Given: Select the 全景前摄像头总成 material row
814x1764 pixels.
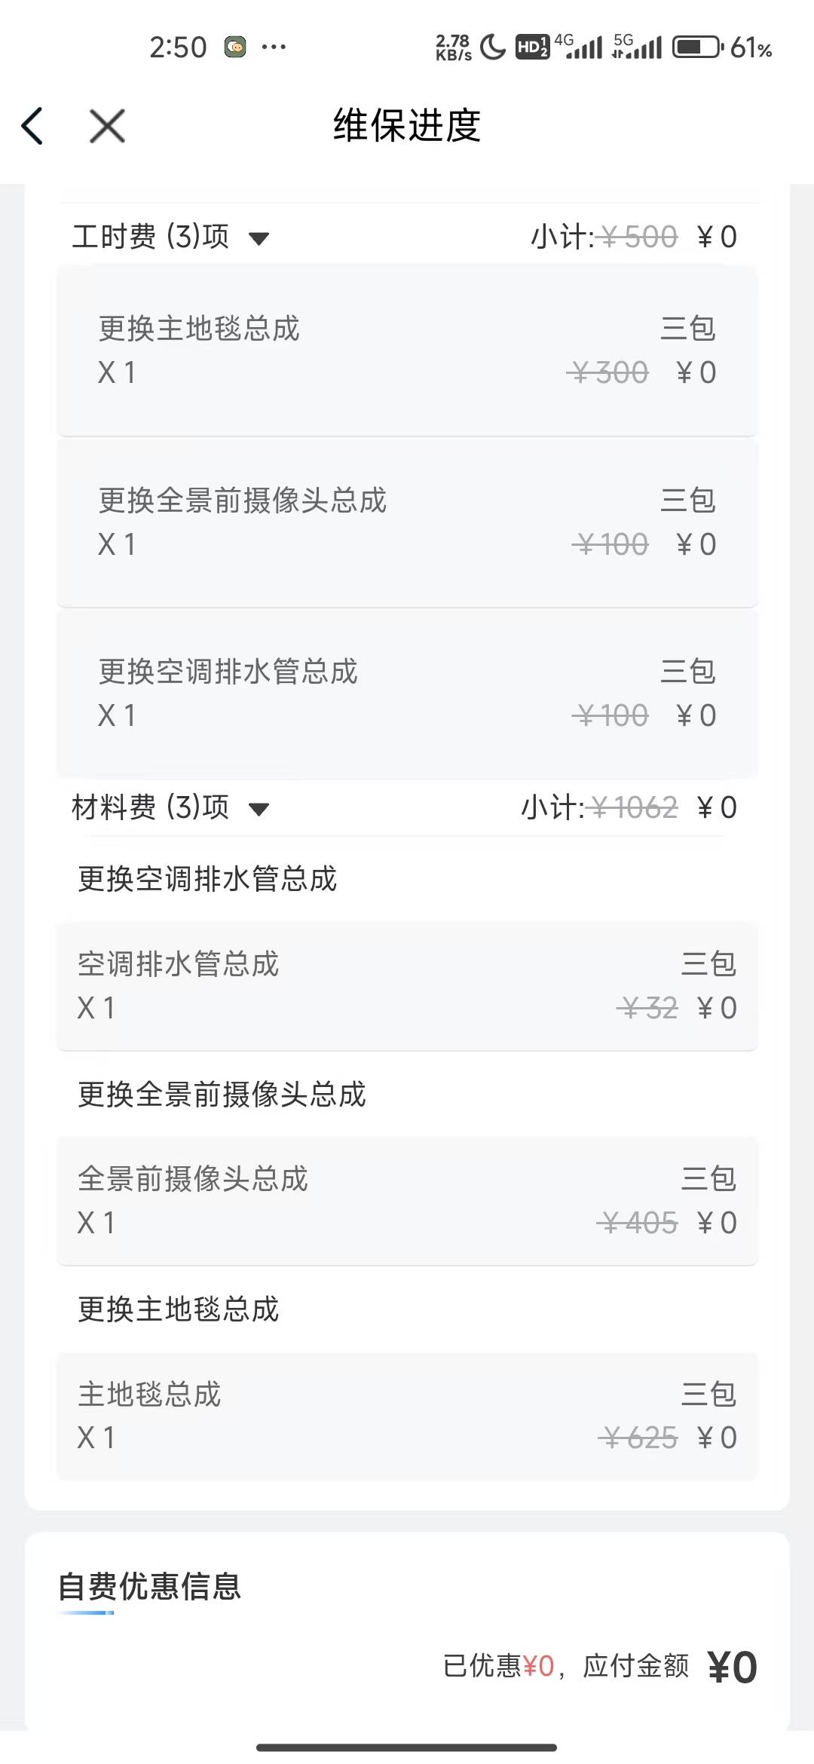Looking at the screenshot, I should (407, 1201).
